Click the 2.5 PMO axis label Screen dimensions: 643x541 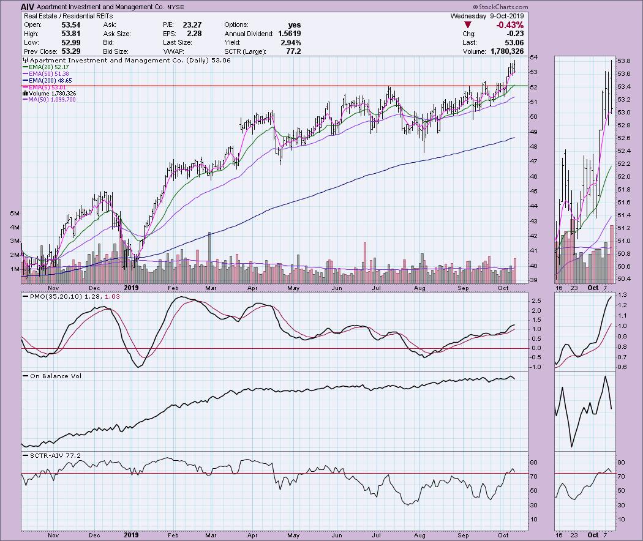coord(536,301)
